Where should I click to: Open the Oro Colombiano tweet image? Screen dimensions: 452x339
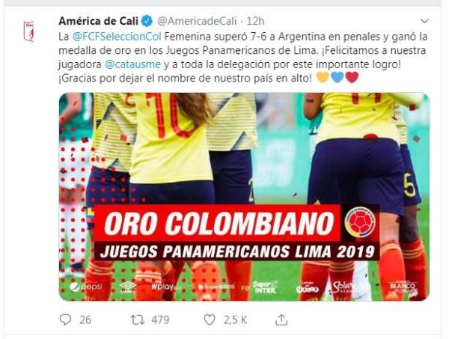coord(244,197)
